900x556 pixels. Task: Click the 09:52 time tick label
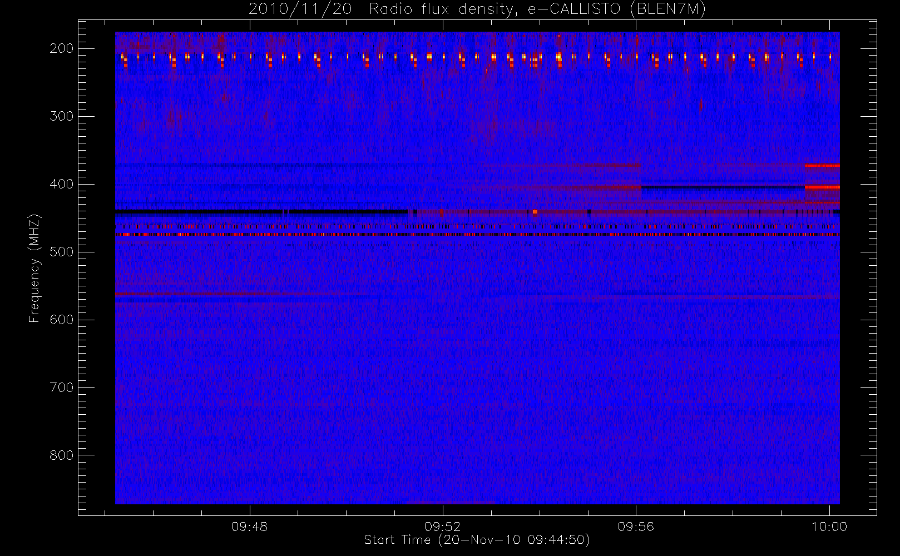coord(443,527)
